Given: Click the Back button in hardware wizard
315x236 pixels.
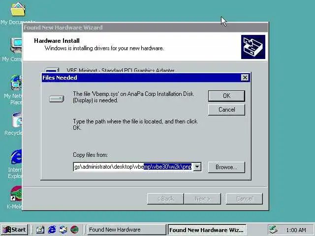Looking at the screenshot, I should point(165,199).
